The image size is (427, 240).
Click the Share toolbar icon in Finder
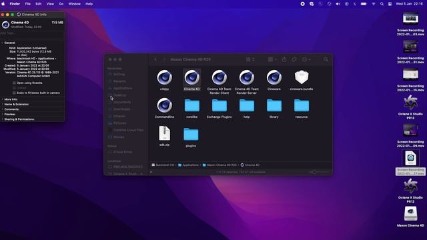tap(284, 59)
